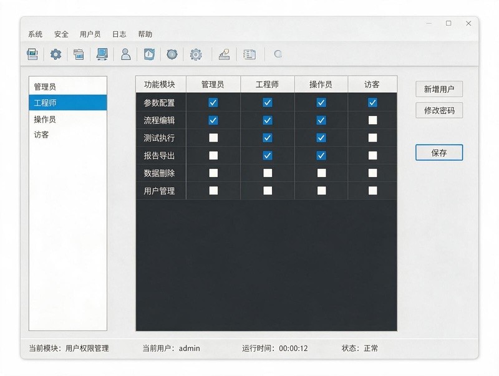Select the 流程编辑 row label
The height and width of the screenshot is (376, 499).
(159, 120)
